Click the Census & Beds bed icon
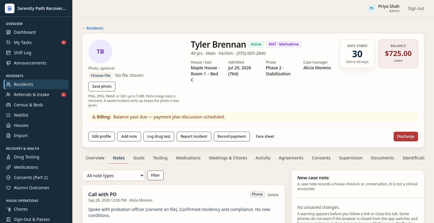 8,105
